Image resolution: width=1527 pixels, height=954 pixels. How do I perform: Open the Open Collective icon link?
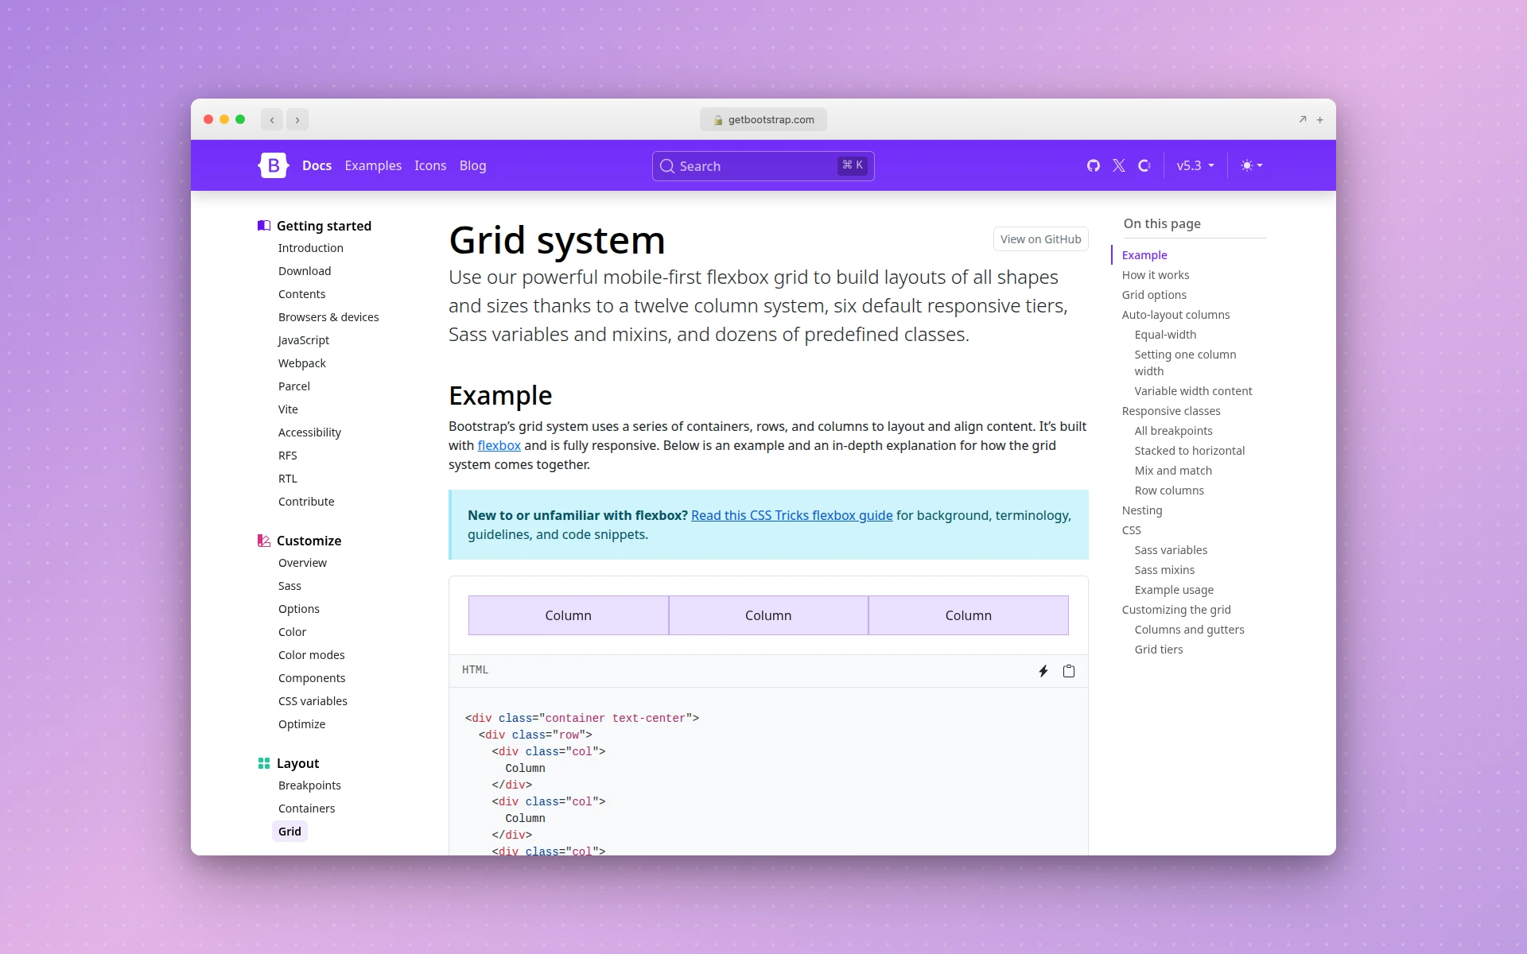click(1144, 165)
